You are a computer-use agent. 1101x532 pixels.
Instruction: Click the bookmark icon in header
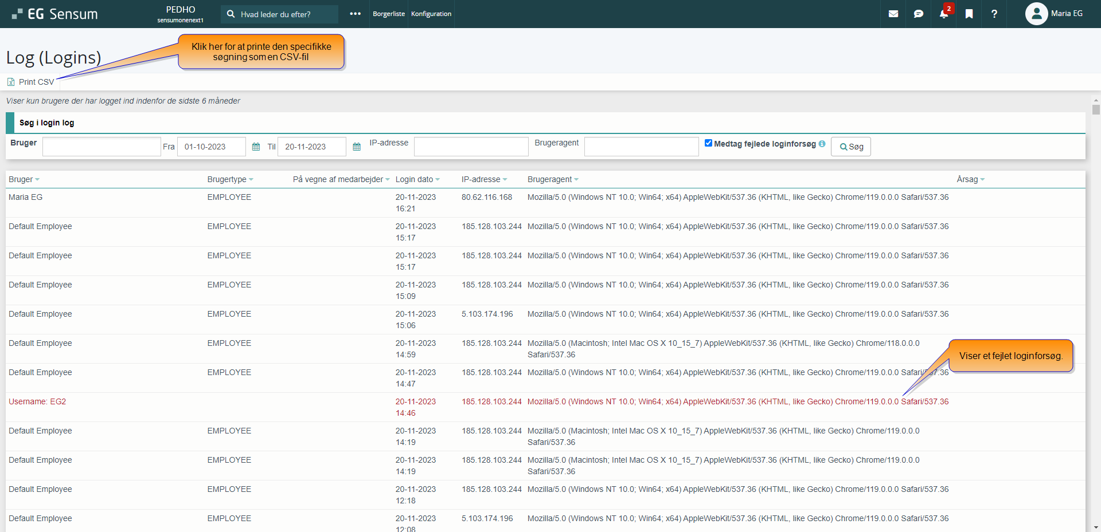click(969, 14)
